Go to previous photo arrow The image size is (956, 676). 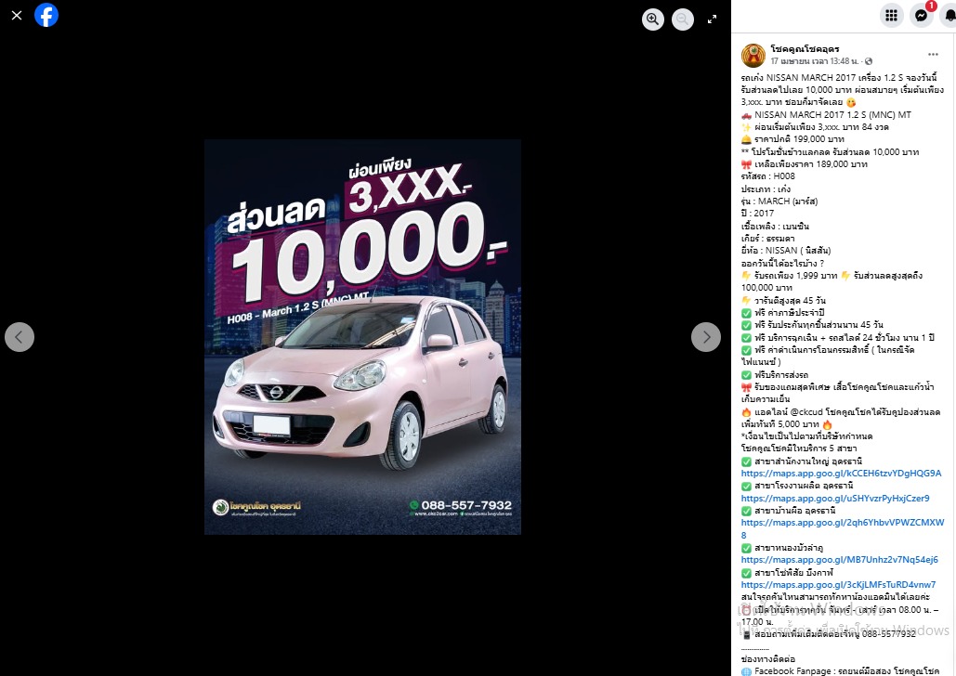(x=20, y=337)
